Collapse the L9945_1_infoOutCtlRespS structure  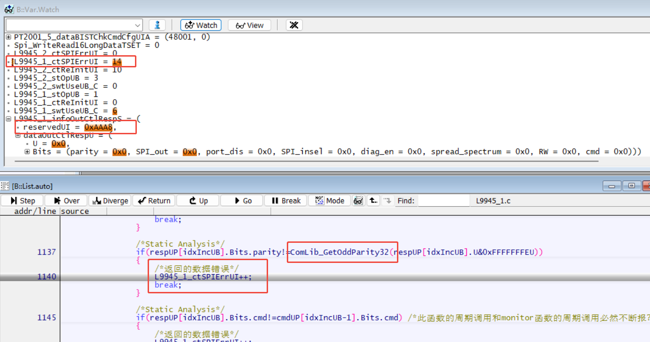click(x=8, y=119)
